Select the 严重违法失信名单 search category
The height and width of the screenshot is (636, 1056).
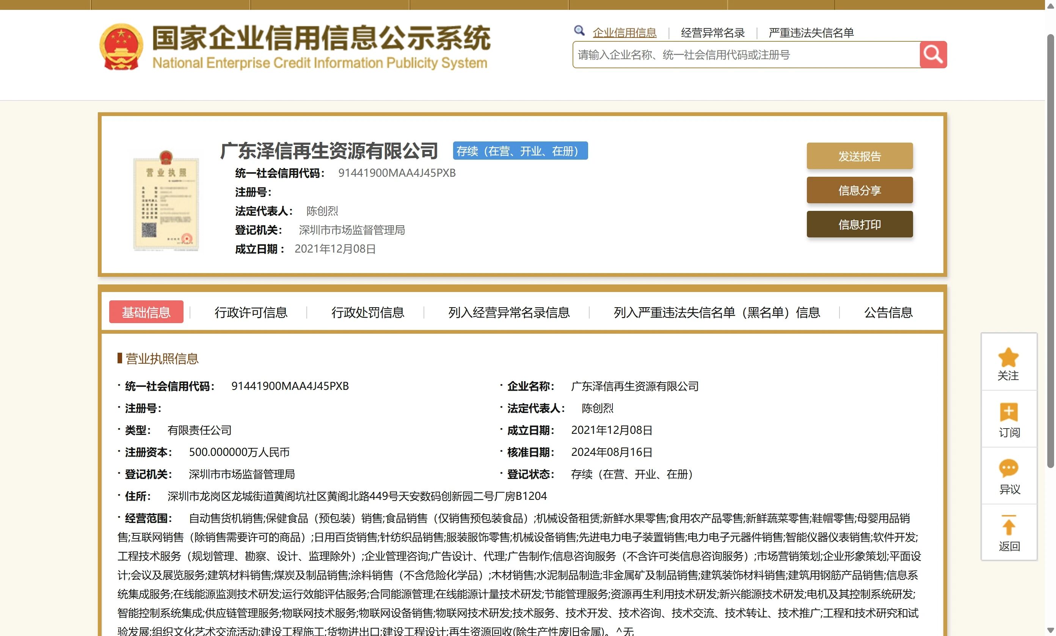pos(811,33)
